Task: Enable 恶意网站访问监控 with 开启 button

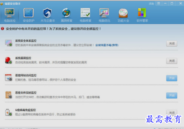Action: [x=172, y=78]
